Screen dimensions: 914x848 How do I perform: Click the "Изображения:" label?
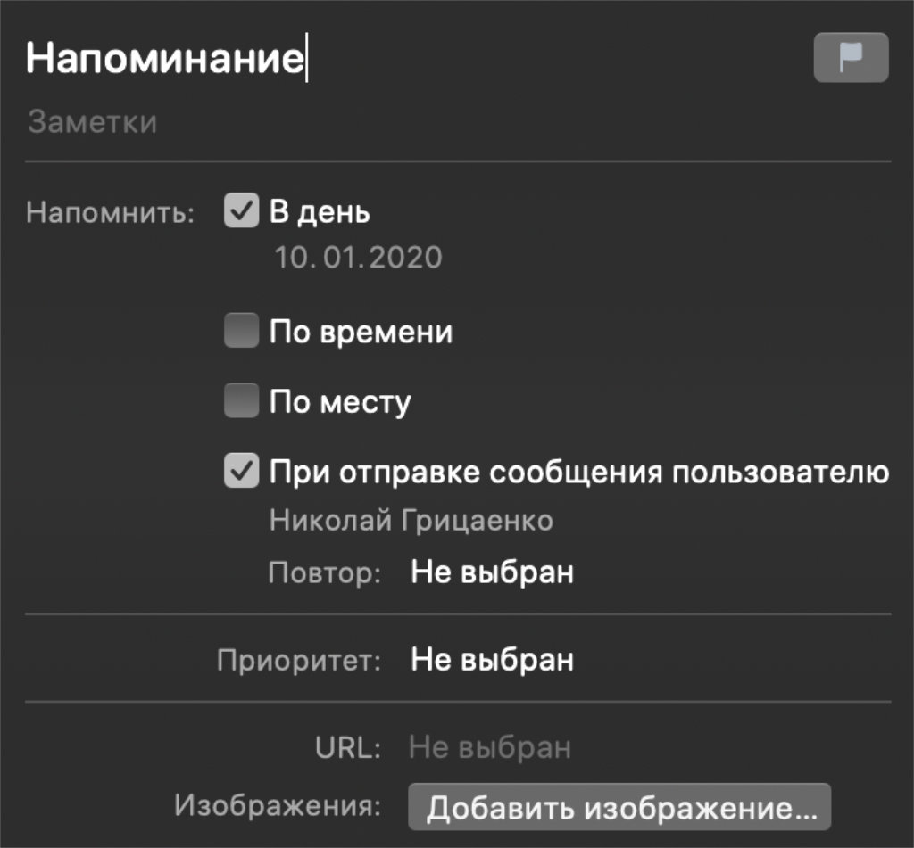[278, 805]
